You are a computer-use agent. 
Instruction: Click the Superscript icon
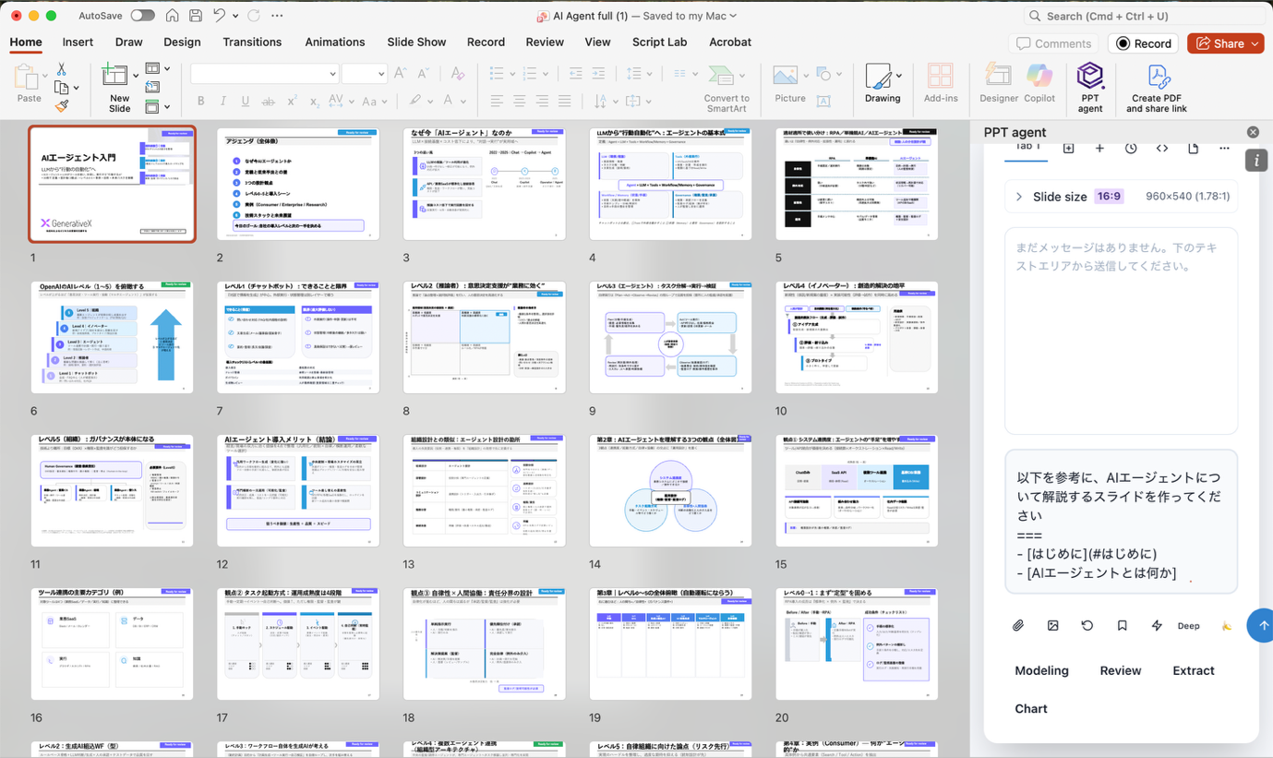[x=292, y=101]
